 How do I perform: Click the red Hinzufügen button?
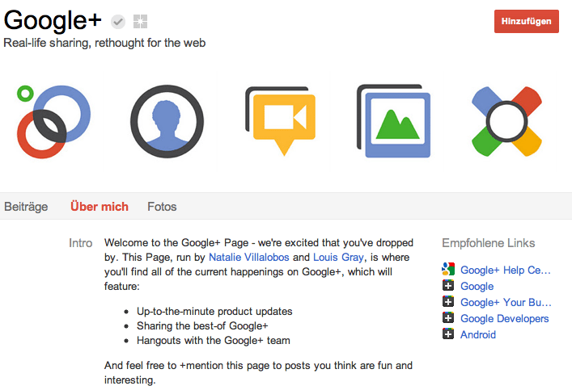point(527,22)
